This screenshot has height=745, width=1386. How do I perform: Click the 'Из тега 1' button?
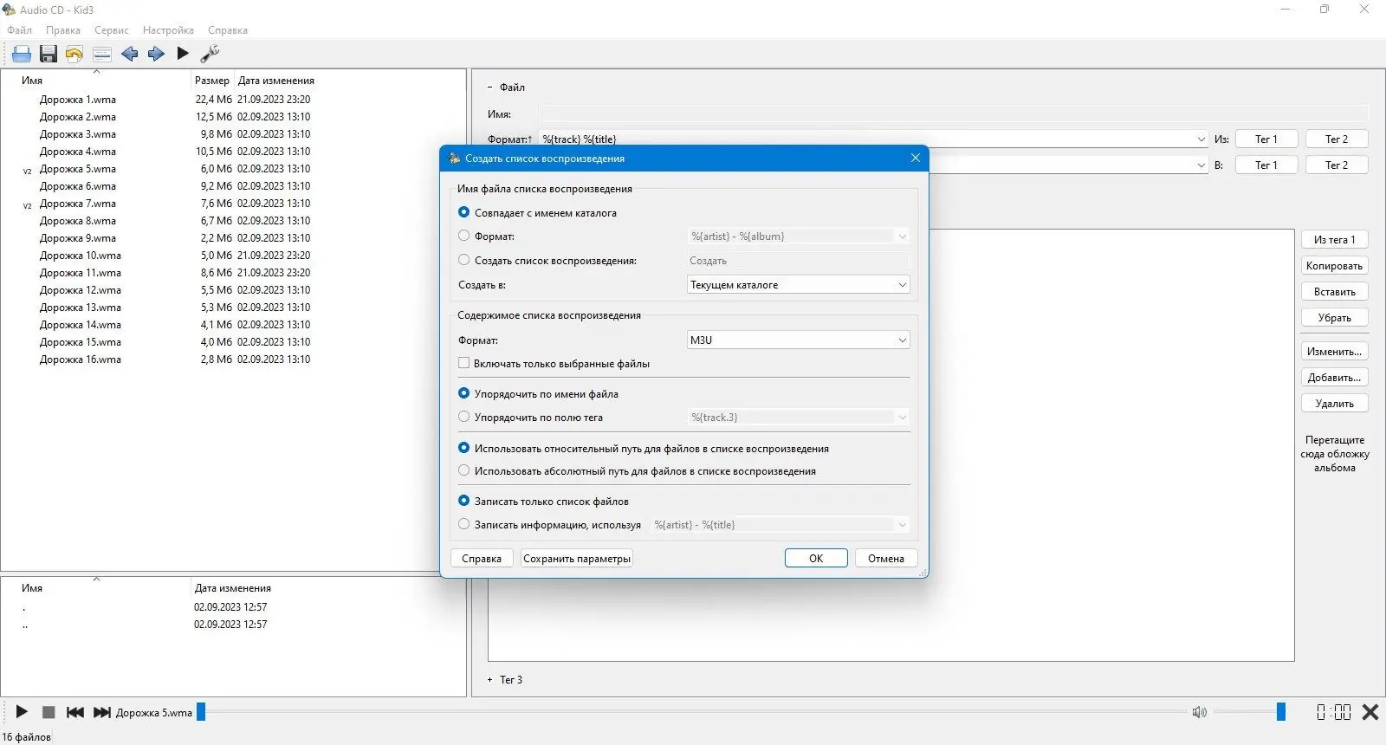pyautogui.click(x=1334, y=239)
